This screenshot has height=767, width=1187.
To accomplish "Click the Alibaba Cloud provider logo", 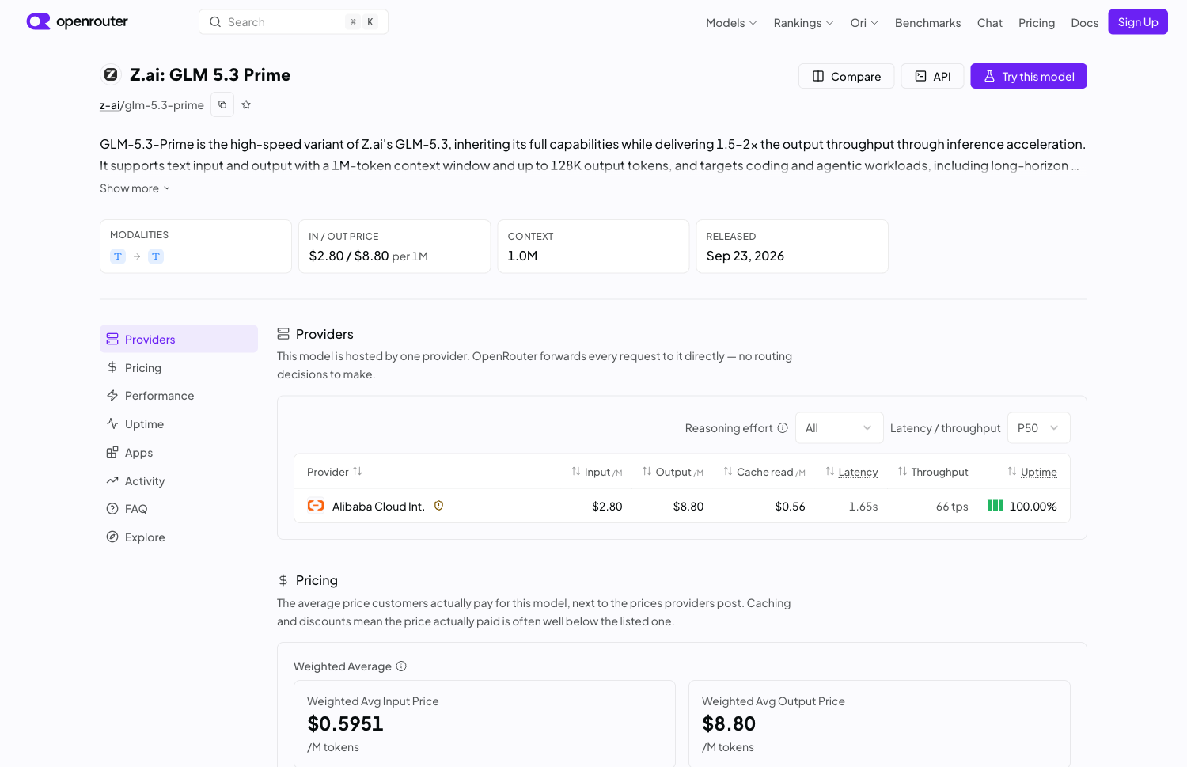I will tap(316, 506).
